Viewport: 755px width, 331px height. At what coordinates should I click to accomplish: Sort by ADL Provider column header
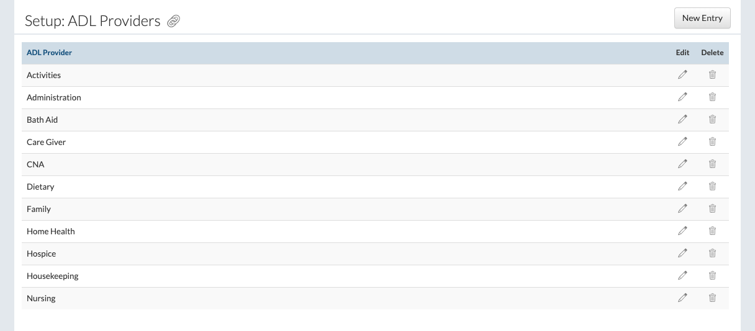coord(49,53)
